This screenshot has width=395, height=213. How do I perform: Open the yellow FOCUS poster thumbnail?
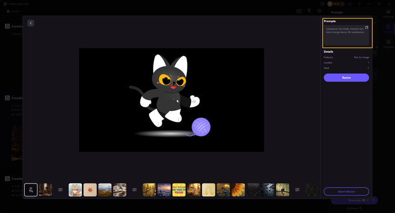click(x=179, y=190)
